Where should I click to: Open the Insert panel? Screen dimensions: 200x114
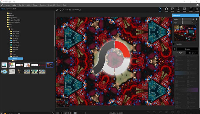(x=191, y=9)
